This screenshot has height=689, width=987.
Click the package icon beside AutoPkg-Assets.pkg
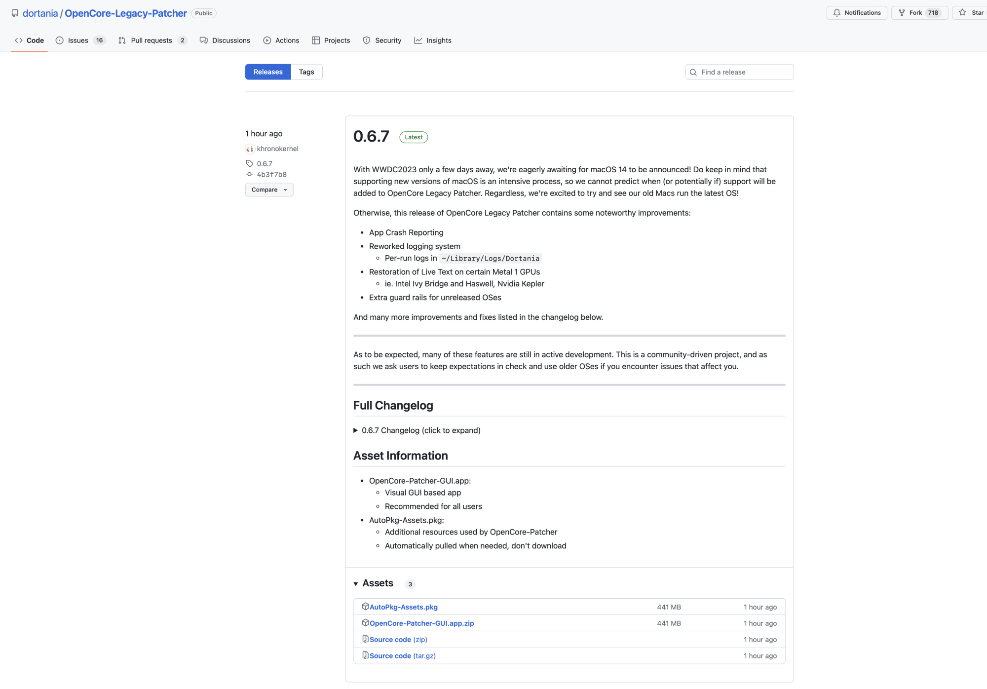coord(365,607)
